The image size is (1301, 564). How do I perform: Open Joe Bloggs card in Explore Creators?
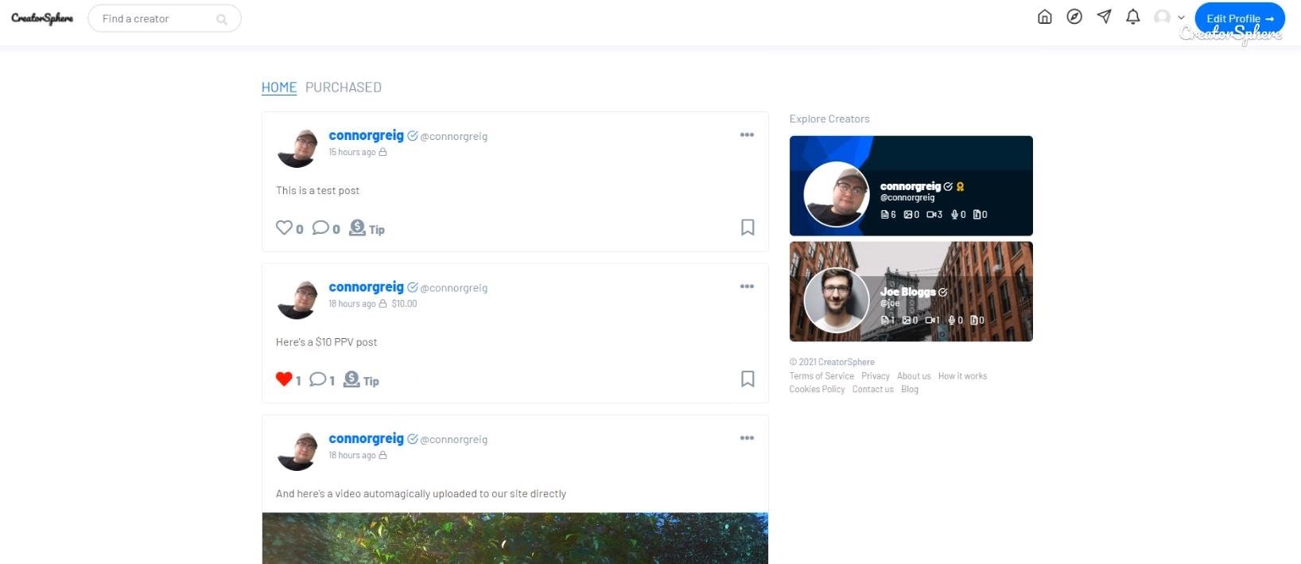click(x=911, y=291)
